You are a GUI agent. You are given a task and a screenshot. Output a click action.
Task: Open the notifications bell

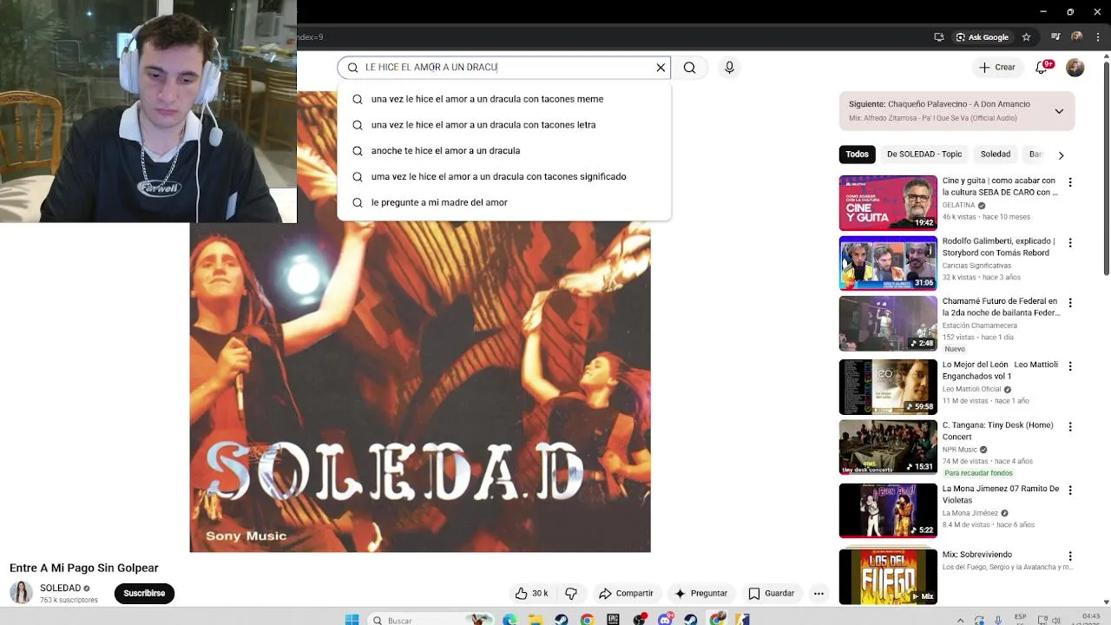click(x=1042, y=68)
